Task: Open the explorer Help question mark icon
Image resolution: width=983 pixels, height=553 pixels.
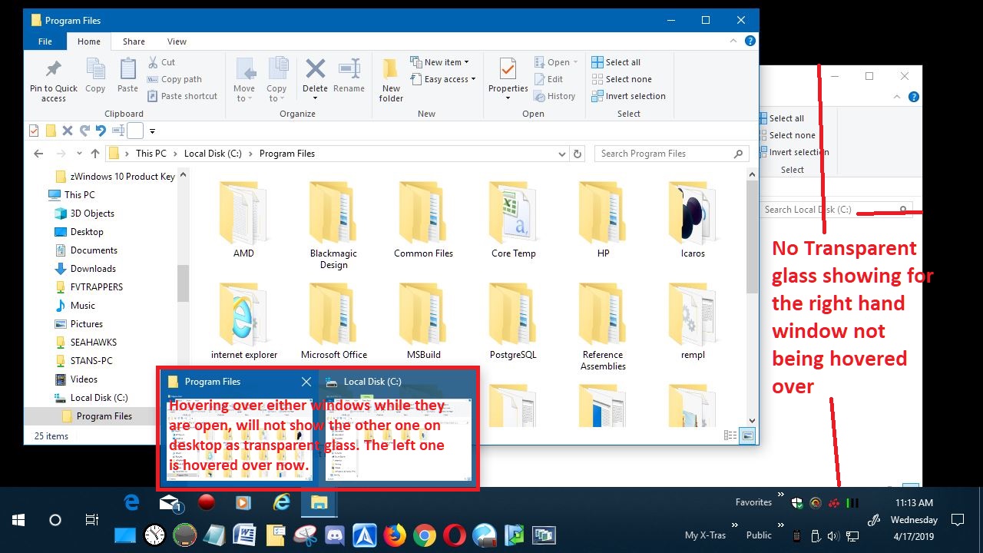Action: click(750, 41)
